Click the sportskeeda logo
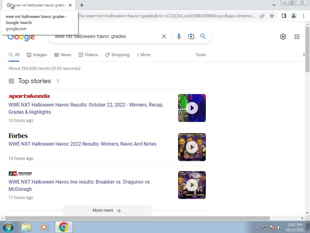310x233 pixels. pos(29,96)
